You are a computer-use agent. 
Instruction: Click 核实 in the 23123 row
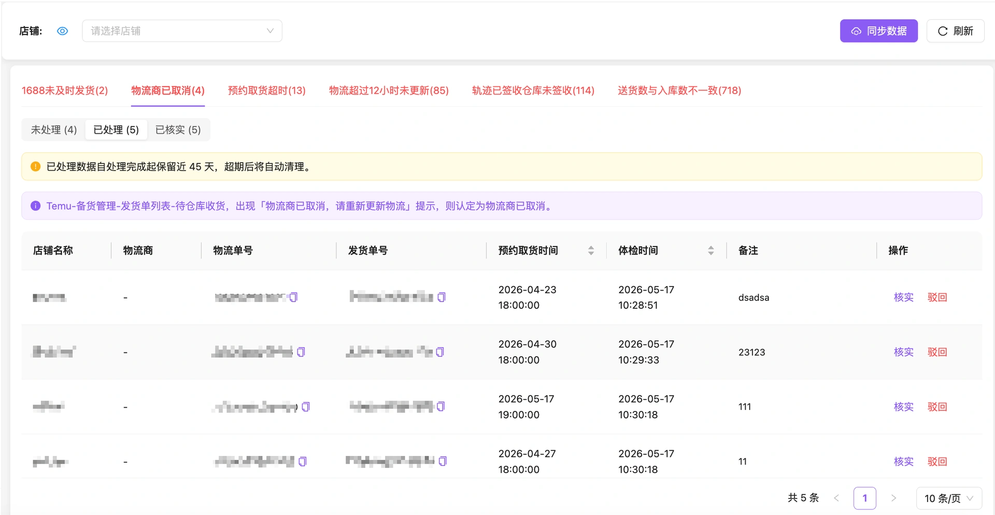coord(903,352)
